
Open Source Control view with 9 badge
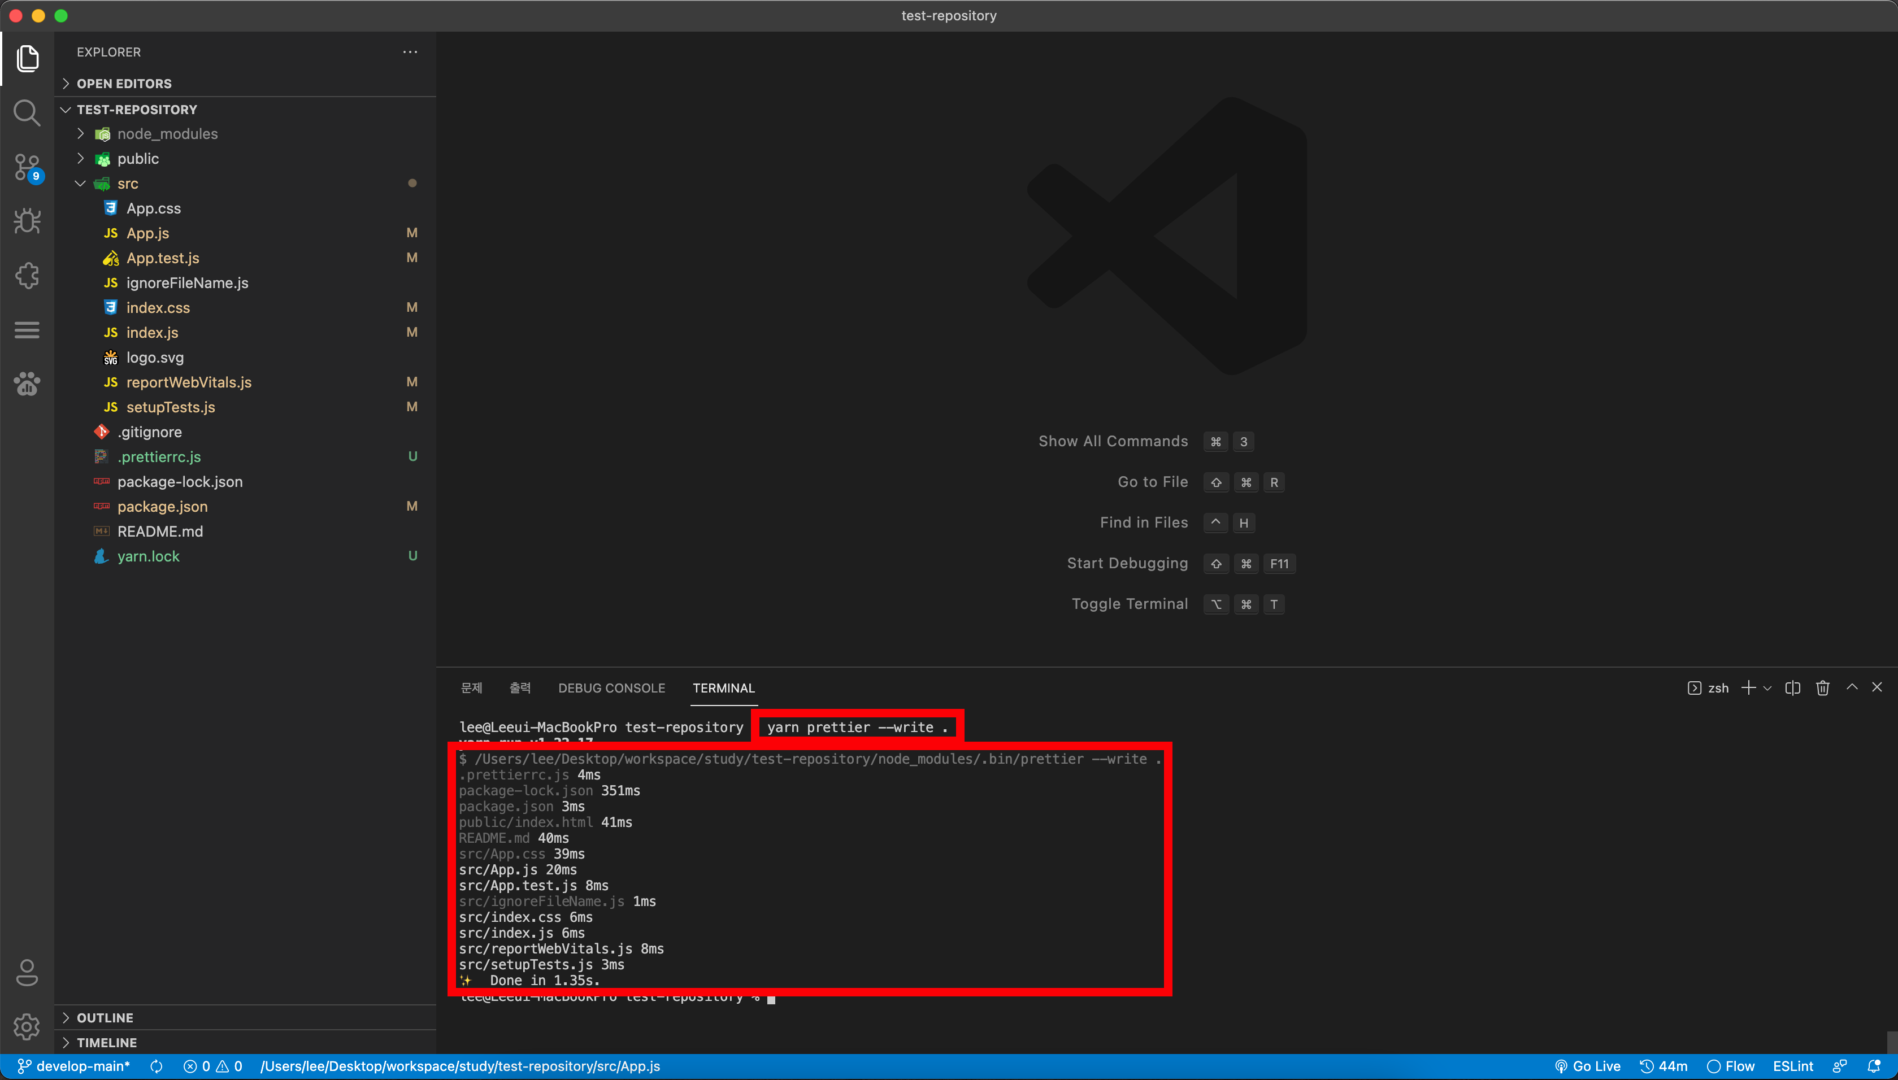[x=27, y=167]
